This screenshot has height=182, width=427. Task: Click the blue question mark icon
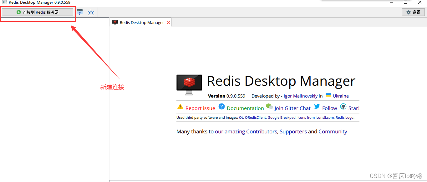tap(221, 107)
